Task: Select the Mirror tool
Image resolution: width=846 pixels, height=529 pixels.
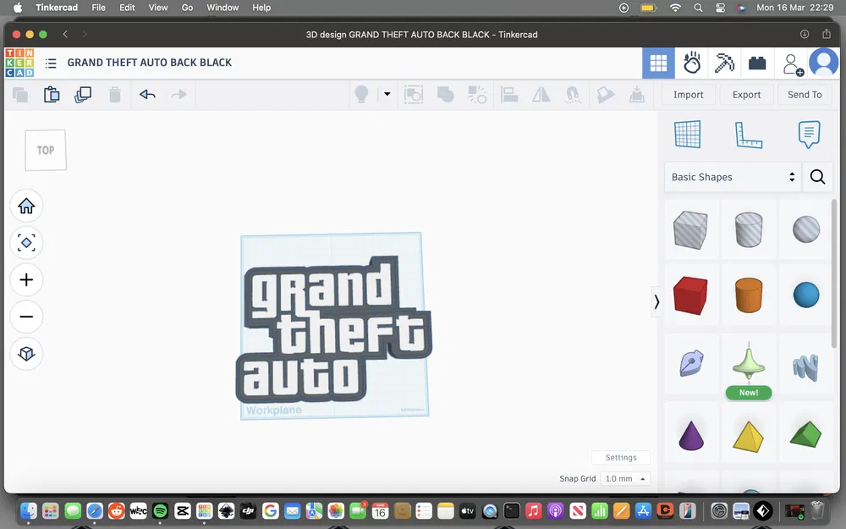Action: (x=541, y=95)
